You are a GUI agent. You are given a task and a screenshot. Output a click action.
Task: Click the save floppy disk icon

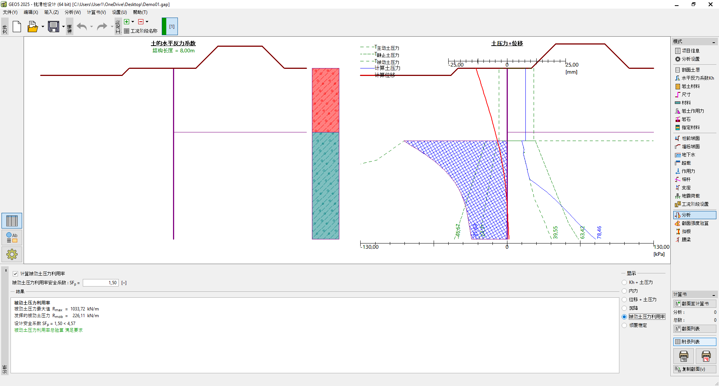[54, 27]
